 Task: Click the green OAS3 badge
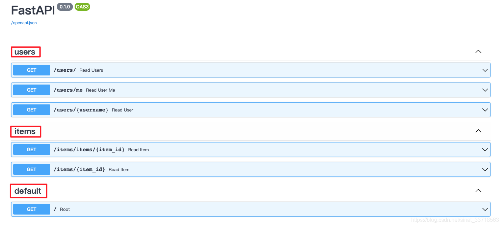pyautogui.click(x=82, y=7)
